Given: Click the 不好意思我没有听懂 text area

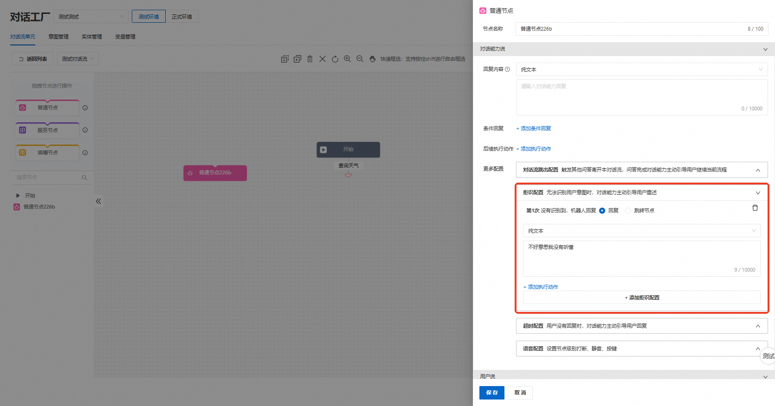Looking at the screenshot, I should pyautogui.click(x=642, y=259).
